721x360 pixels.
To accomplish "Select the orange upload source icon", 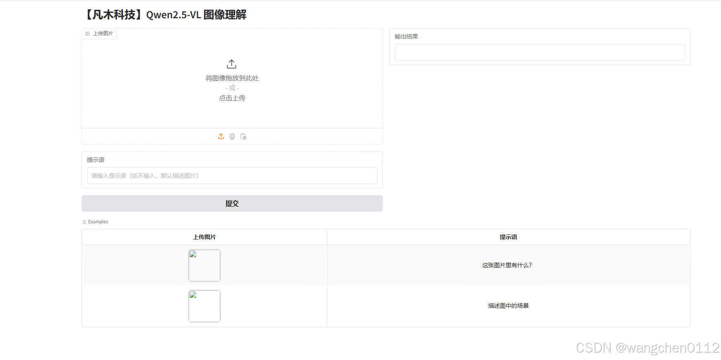I will (x=221, y=136).
